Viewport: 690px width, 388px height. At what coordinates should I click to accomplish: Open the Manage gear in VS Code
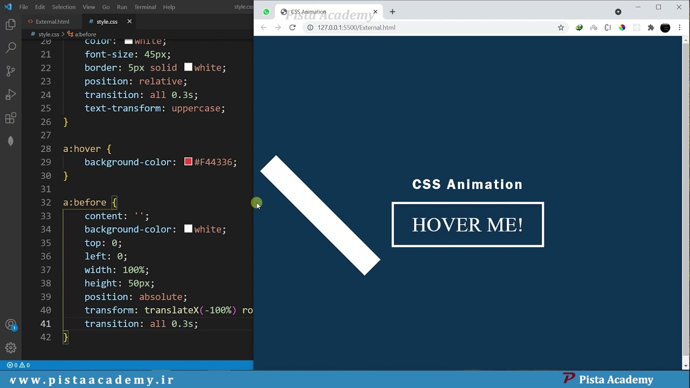coord(10,348)
